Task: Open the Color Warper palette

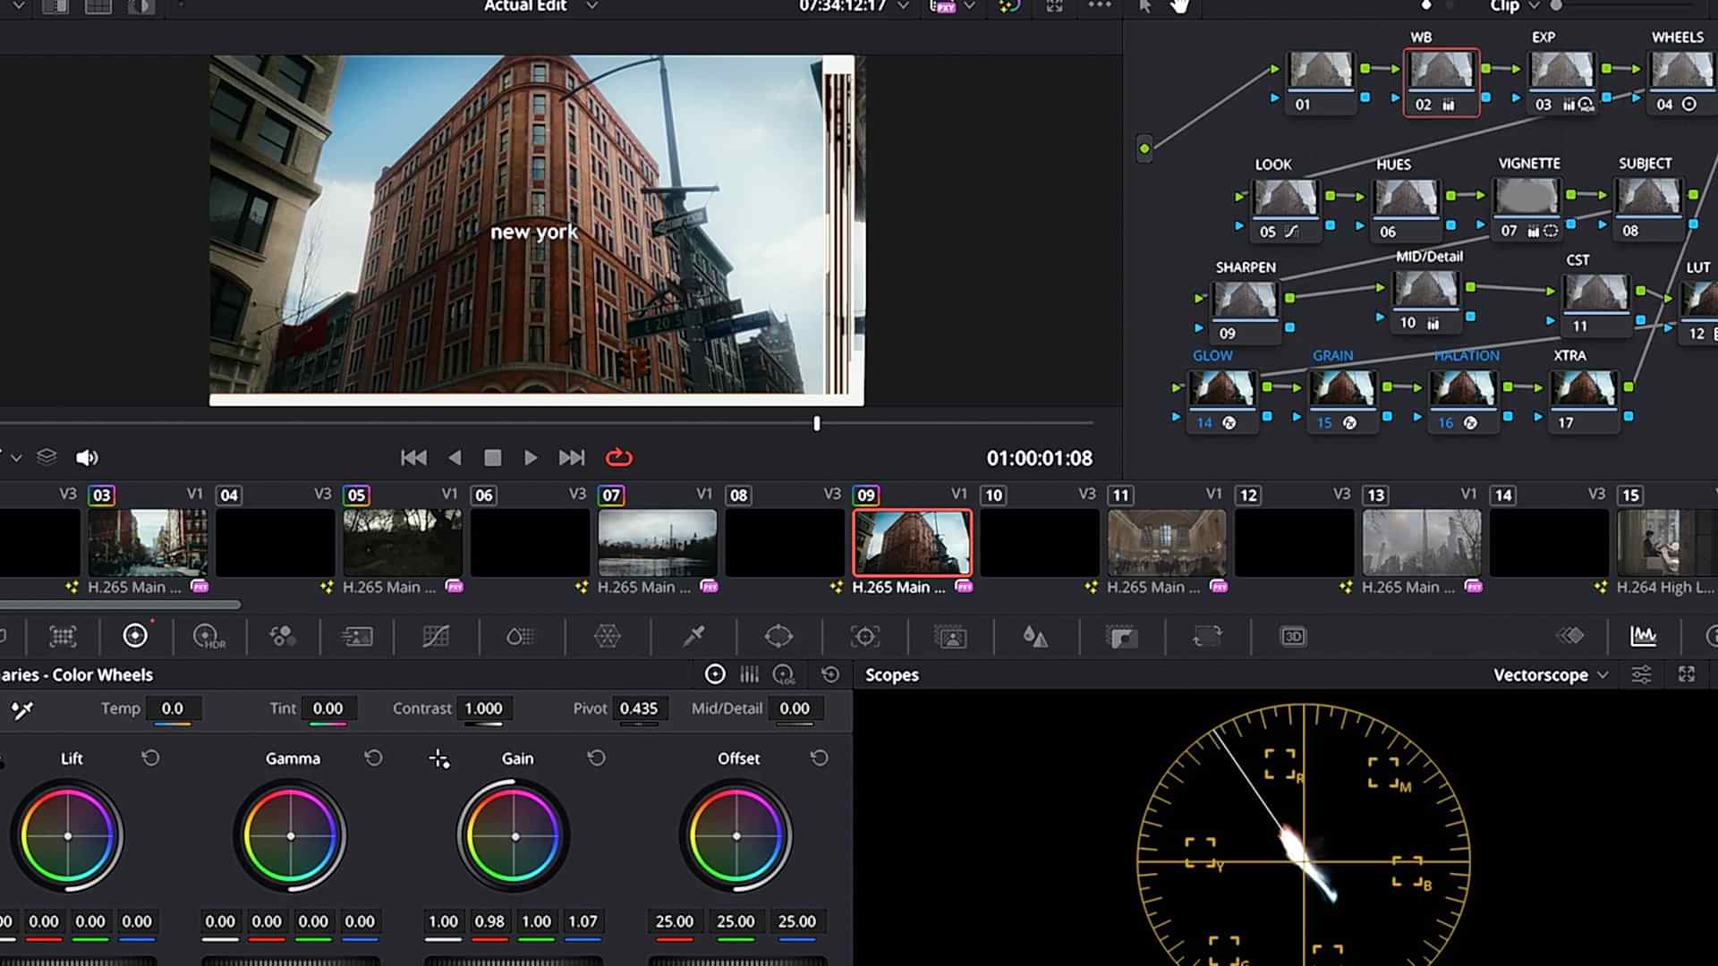Action: tap(608, 637)
